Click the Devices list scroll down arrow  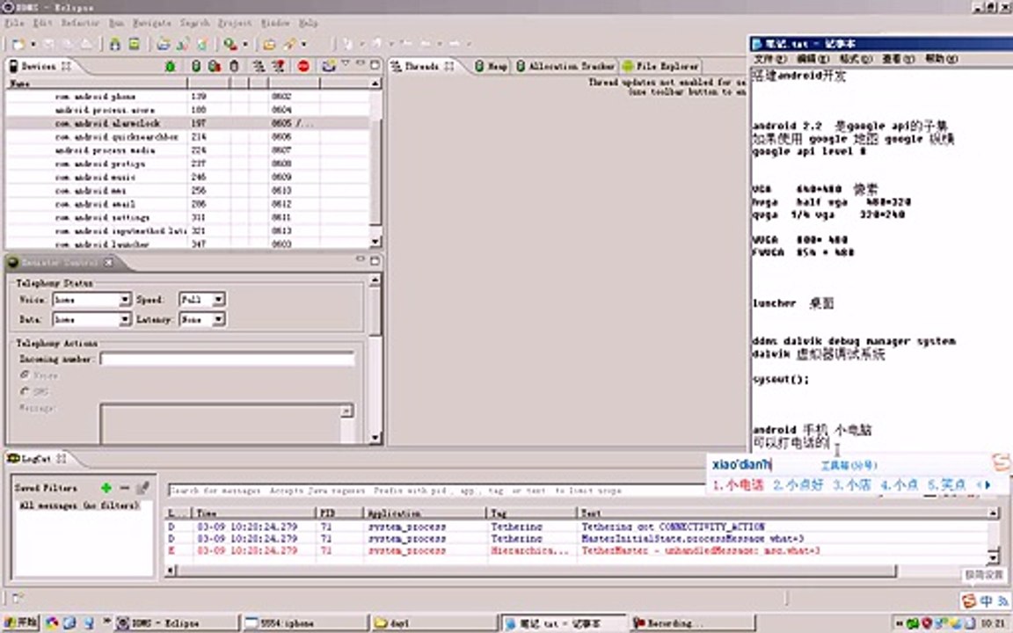point(375,243)
